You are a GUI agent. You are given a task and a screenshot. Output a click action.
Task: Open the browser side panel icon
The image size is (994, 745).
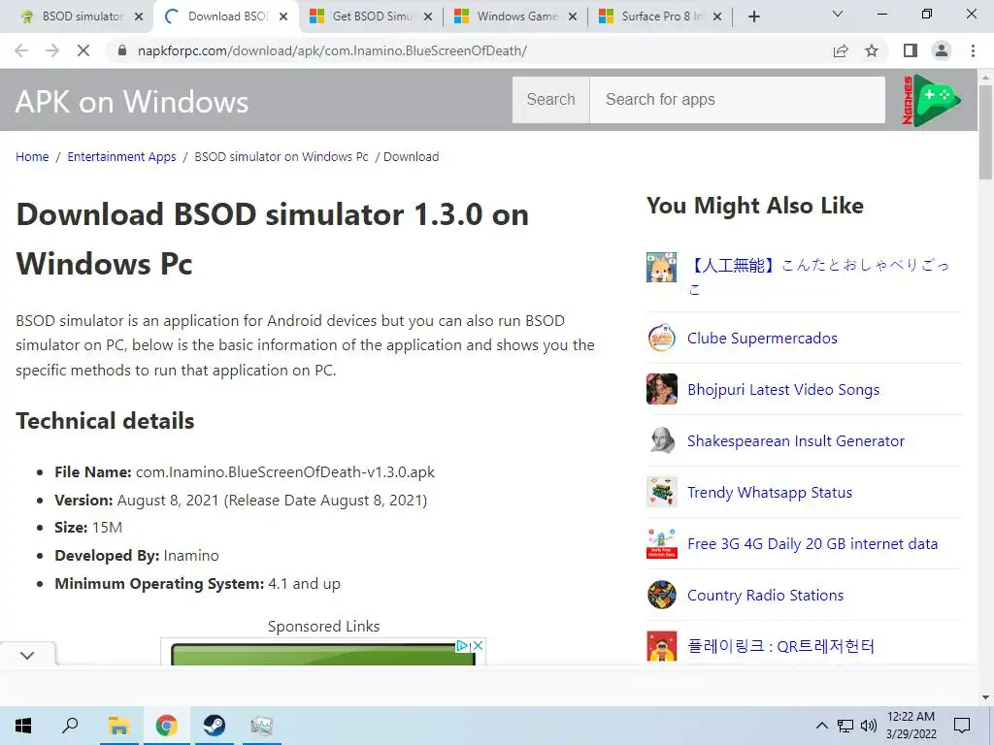click(x=911, y=50)
